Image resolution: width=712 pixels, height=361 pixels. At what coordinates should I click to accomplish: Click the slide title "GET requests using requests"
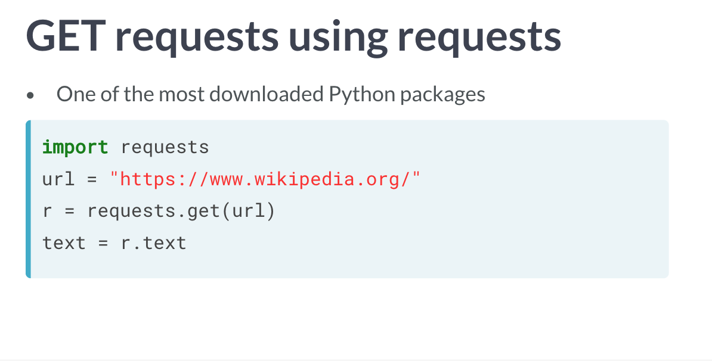coord(293,36)
